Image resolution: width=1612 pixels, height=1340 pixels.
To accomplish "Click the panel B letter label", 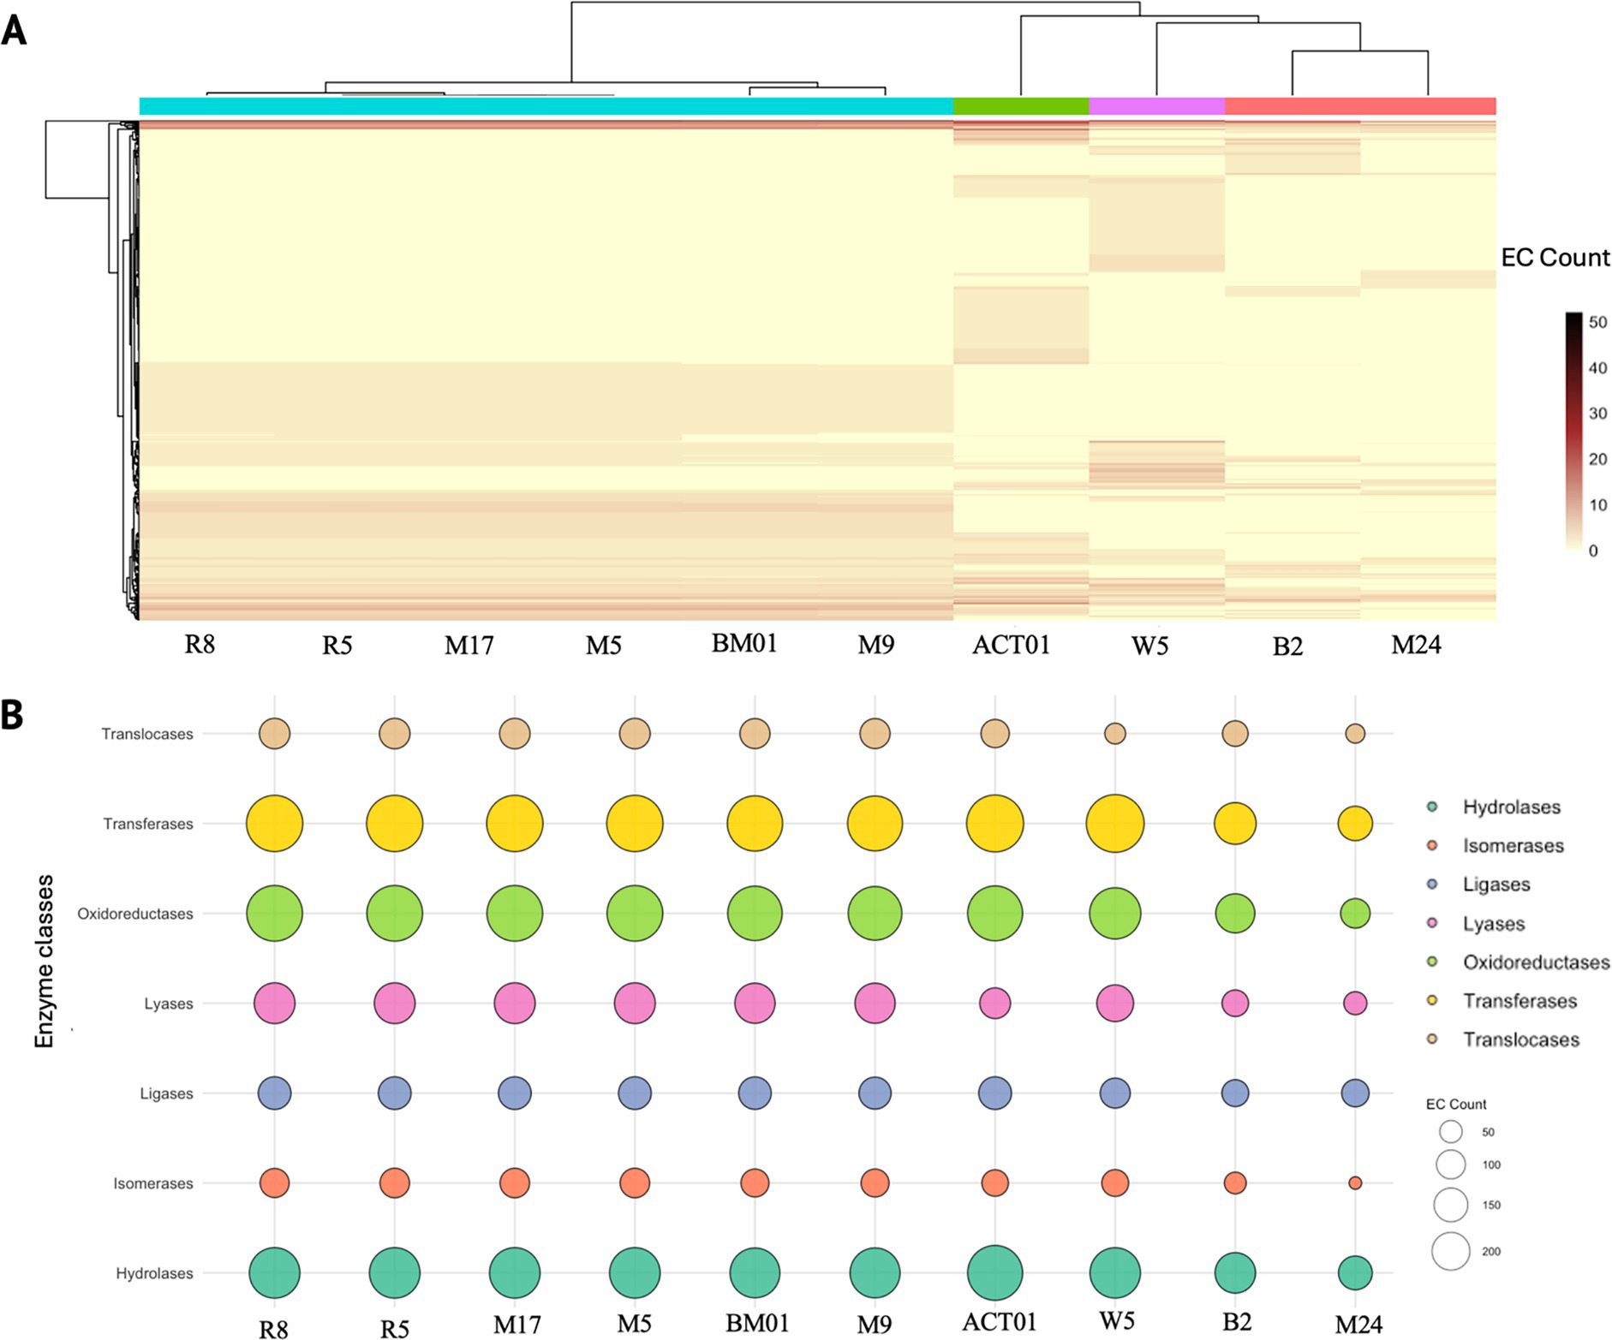I will 12,715.
